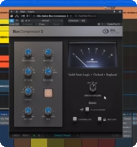This screenshot has height=147, width=137.
Task: Click the FaderPort 8 label
Action: (x=113, y=24)
